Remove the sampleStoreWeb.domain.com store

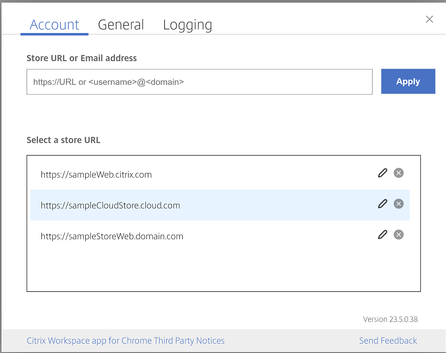pos(399,235)
